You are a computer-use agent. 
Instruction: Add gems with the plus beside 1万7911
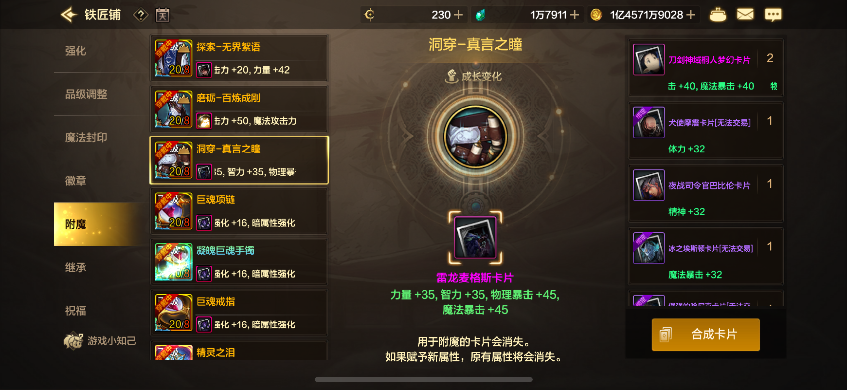pos(574,15)
